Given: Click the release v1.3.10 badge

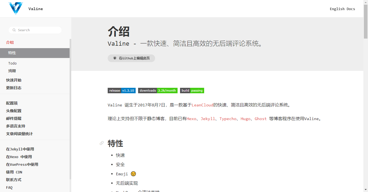Looking at the screenshot, I should pyautogui.click(x=122, y=91).
